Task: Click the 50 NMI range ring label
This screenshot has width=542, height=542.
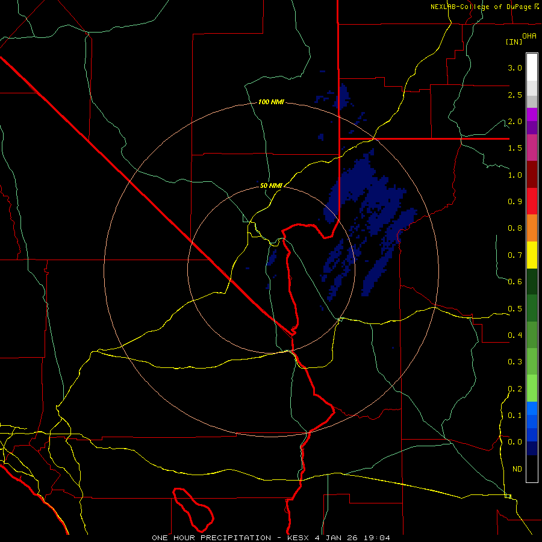Action: coord(271,185)
